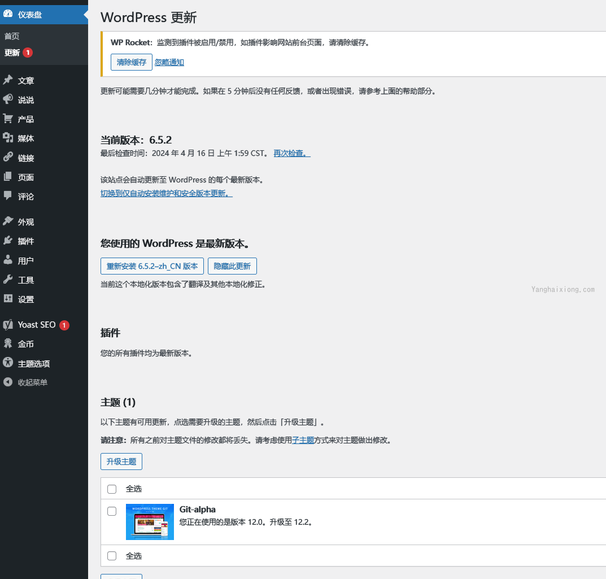606x579 pixels.
Task: Click the plug icon for 插件
Action: pyautogui.click(x=8, y=241)
